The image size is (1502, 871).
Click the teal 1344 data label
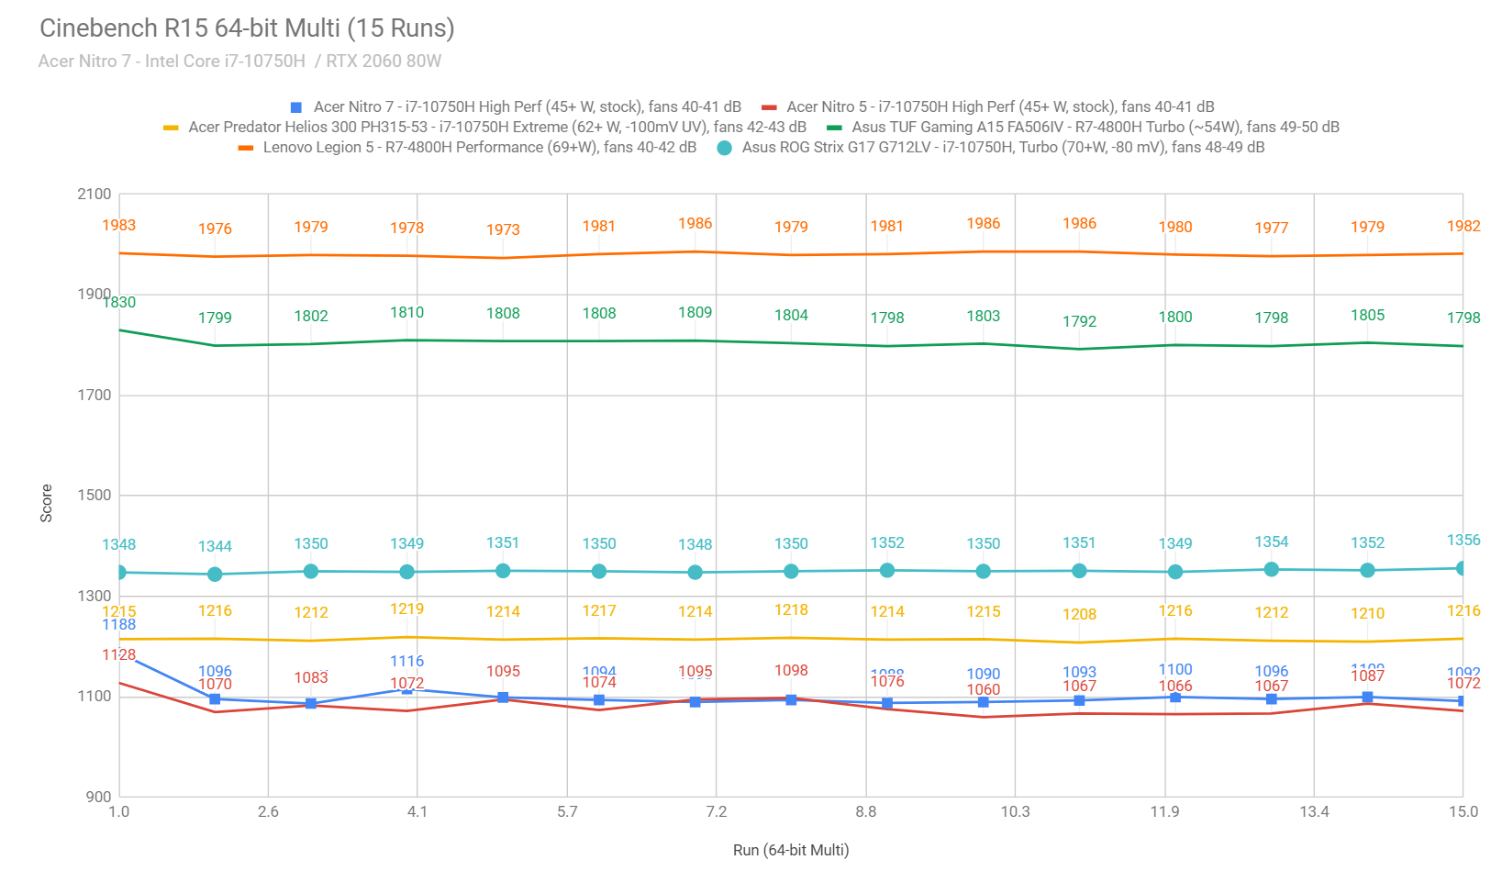point(215,547)
